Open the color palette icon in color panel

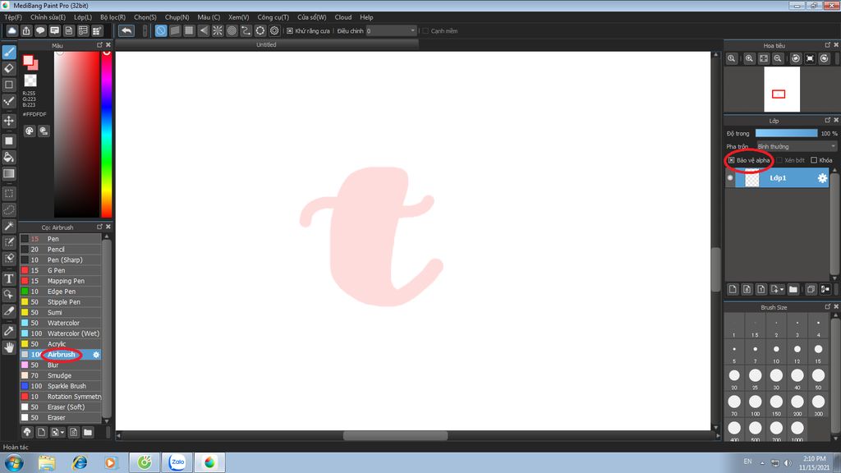pyautogui.click(x=30, y=131)
